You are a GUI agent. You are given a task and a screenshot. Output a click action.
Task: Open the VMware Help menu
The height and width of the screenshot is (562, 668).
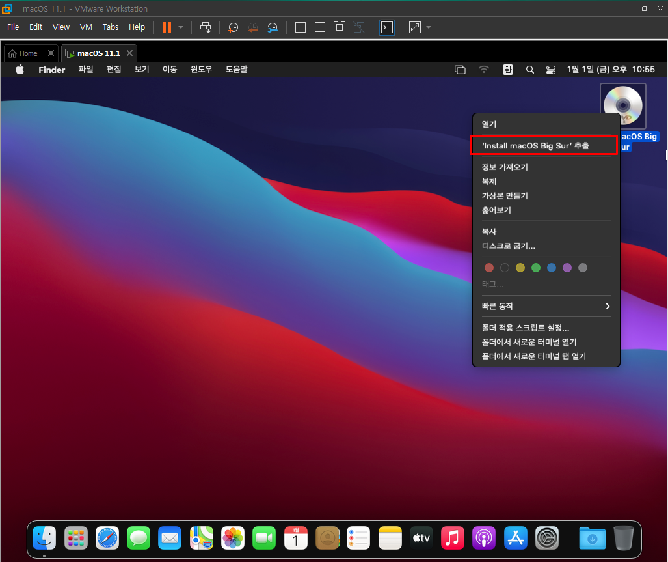tap(137, 27)
